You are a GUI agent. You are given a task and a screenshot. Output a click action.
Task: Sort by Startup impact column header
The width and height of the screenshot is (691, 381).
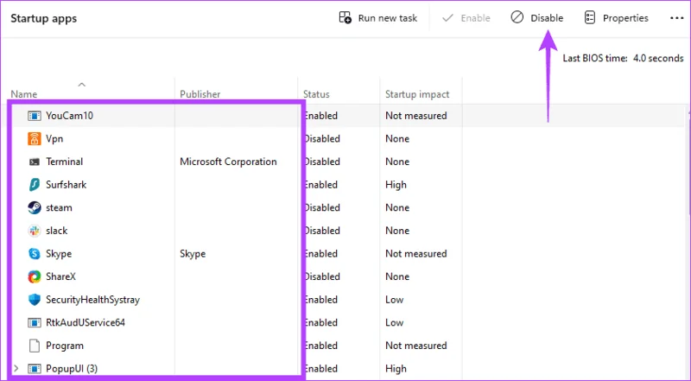(x=417, y=94)
